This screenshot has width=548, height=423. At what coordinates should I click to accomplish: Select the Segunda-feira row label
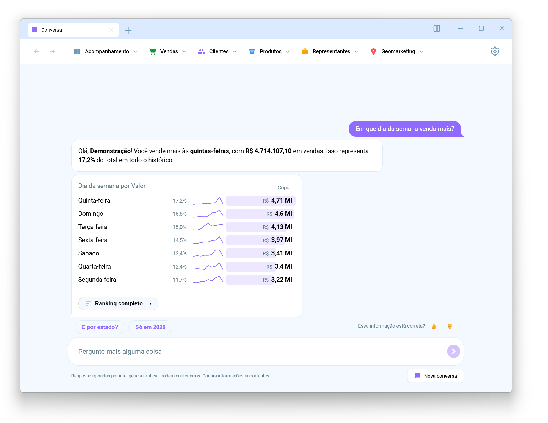[97, 280]
